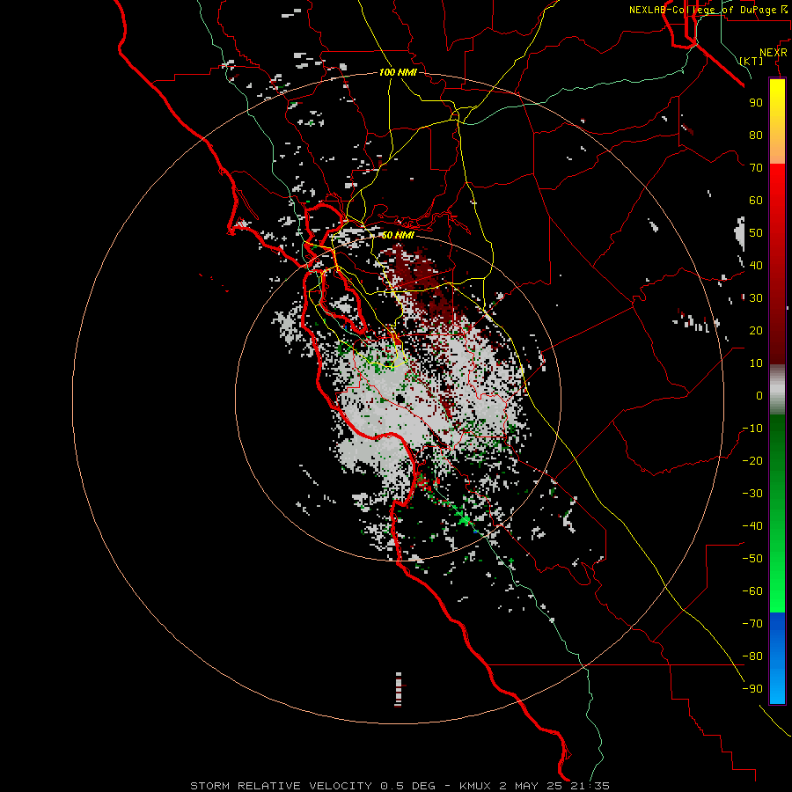Click the positive 10 value on velocity scale
The width and height of the screenshot is (792, 792).
coord(756,363)
